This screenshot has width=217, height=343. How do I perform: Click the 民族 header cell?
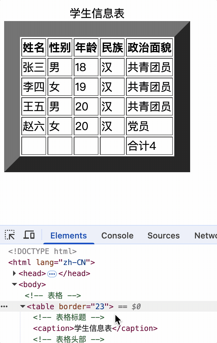point(112,48)
